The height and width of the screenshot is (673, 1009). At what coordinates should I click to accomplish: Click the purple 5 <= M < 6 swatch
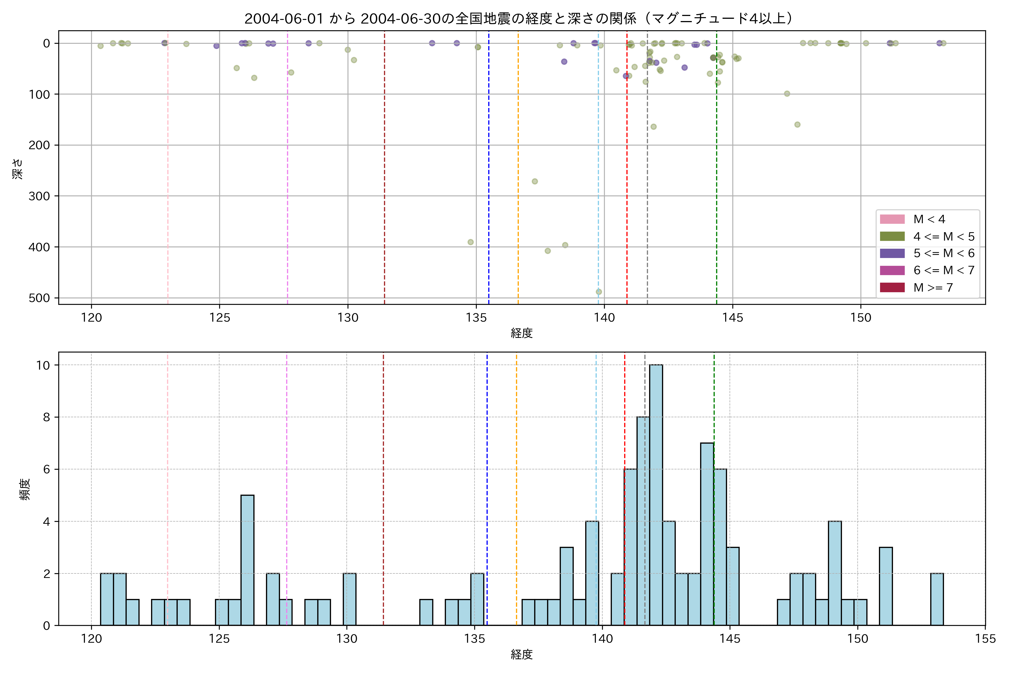pyautogui.click(x=892, y=253)
